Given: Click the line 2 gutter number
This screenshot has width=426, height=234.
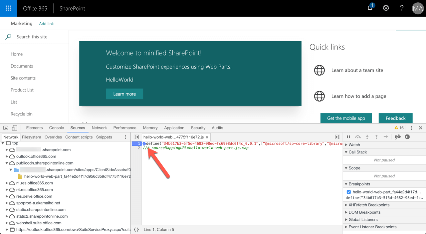Looking at the screenshot, I should pyautogui.click(x=139, y=148).
